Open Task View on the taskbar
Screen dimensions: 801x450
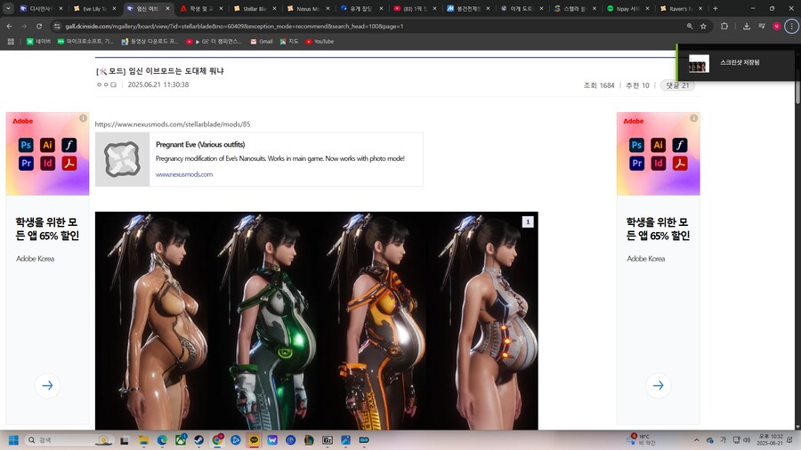[124, 440]
